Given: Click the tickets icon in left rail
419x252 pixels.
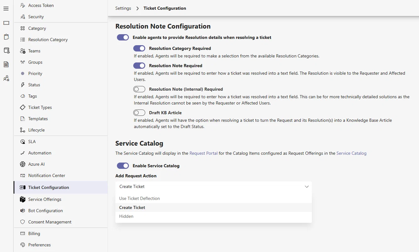Looking at the screenshot, I should [x=6, y=23].
